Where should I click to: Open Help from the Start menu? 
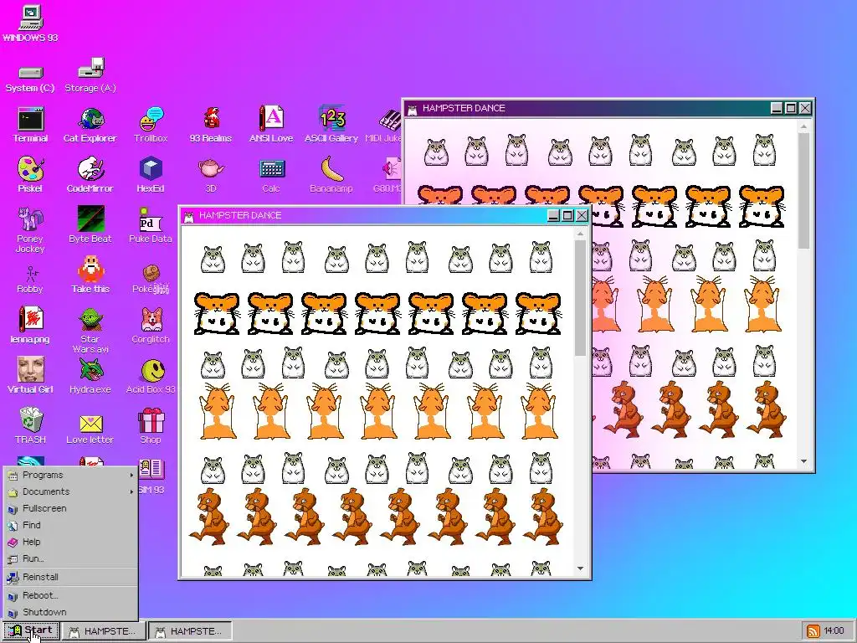point(70,542)
